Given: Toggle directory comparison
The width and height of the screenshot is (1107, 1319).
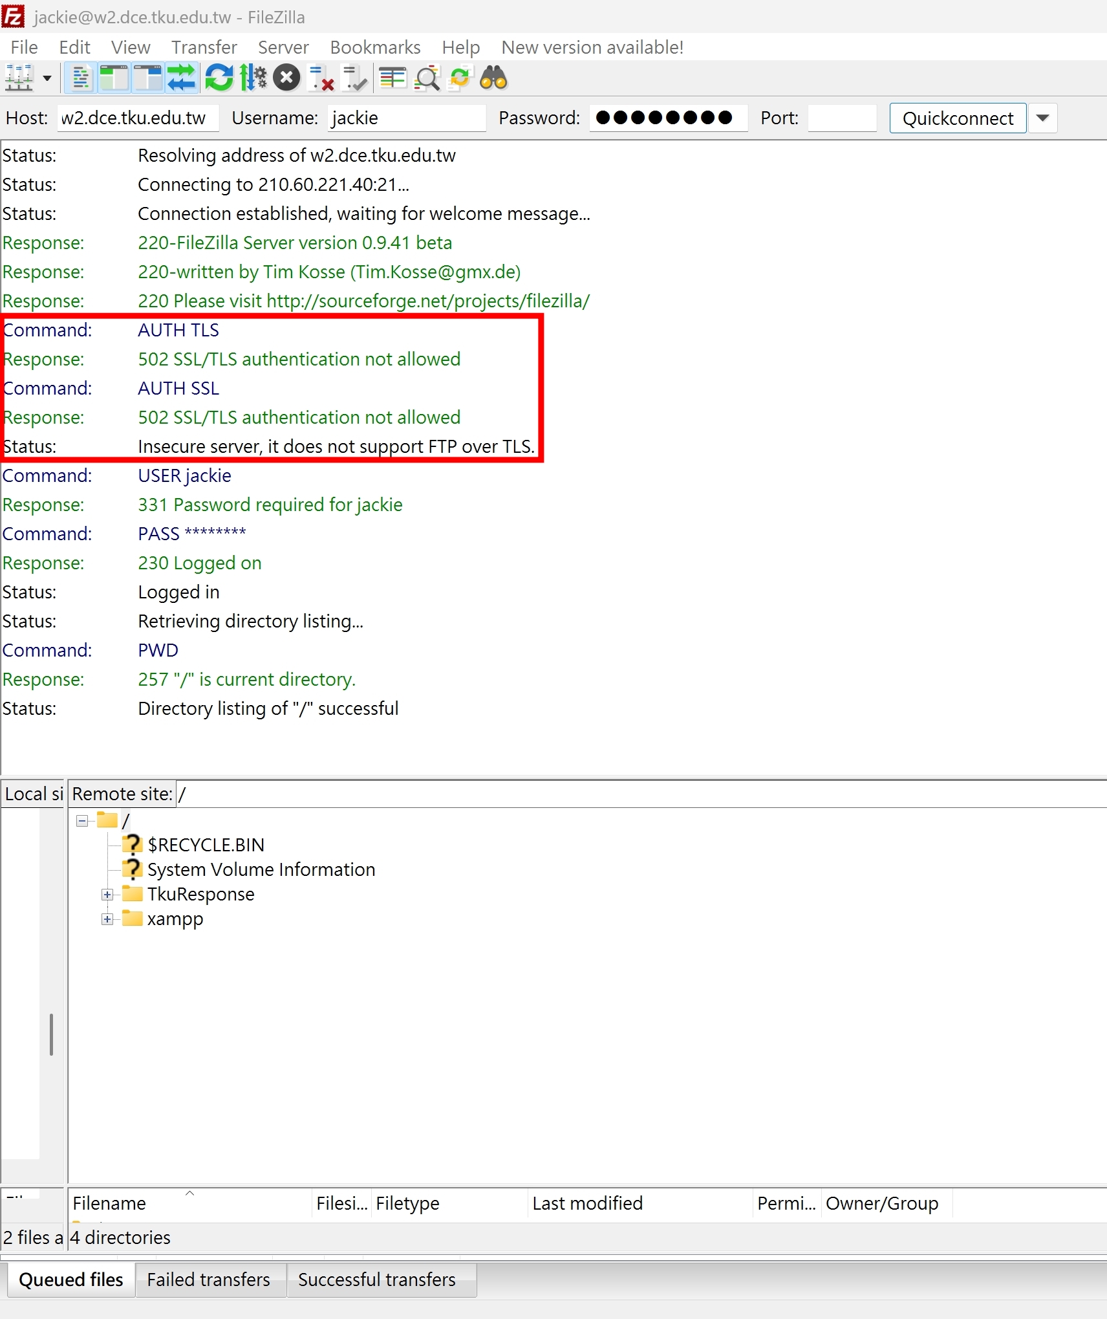Looking at the screenshot, I should (x=427, y=79).
